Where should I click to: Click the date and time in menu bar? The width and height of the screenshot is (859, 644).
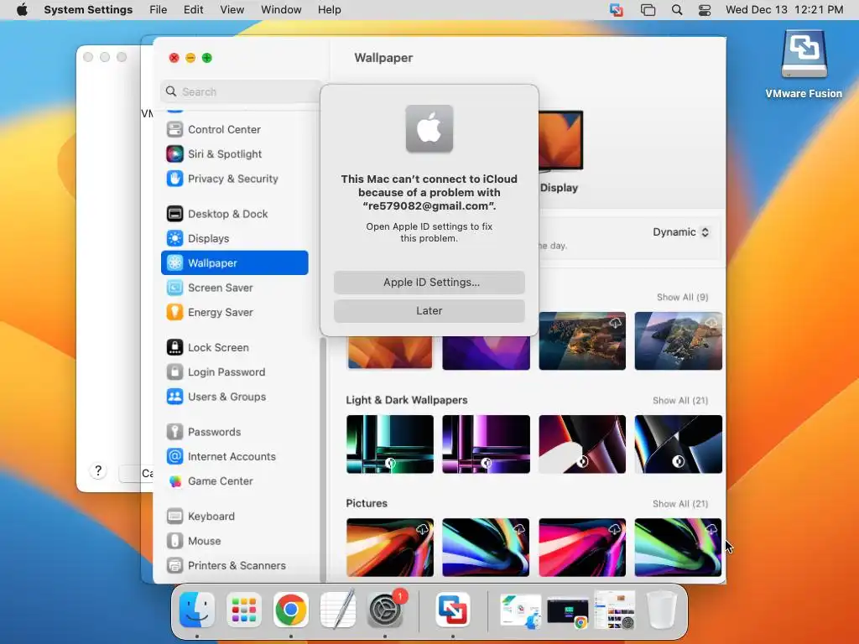(x=784, y=10)
